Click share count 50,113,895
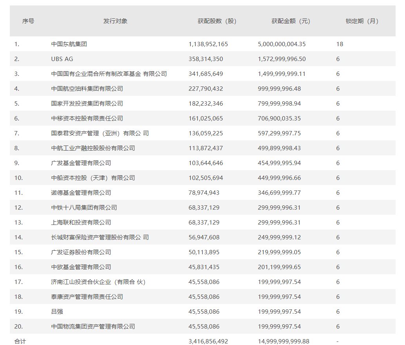Viewport: 405px width, 345px height. (204, 252)
